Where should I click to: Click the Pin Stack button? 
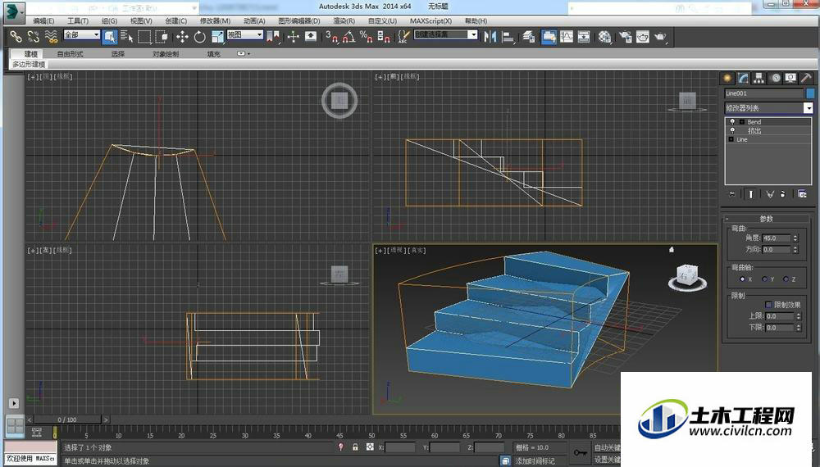(x=732, y=194)
